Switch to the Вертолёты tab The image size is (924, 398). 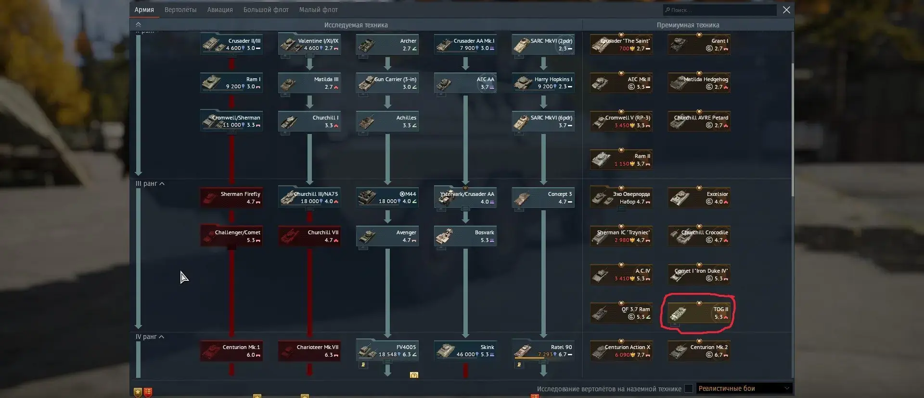coord(180,10)
